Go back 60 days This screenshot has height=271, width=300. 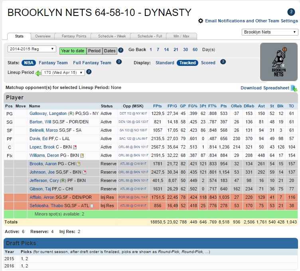195,50
